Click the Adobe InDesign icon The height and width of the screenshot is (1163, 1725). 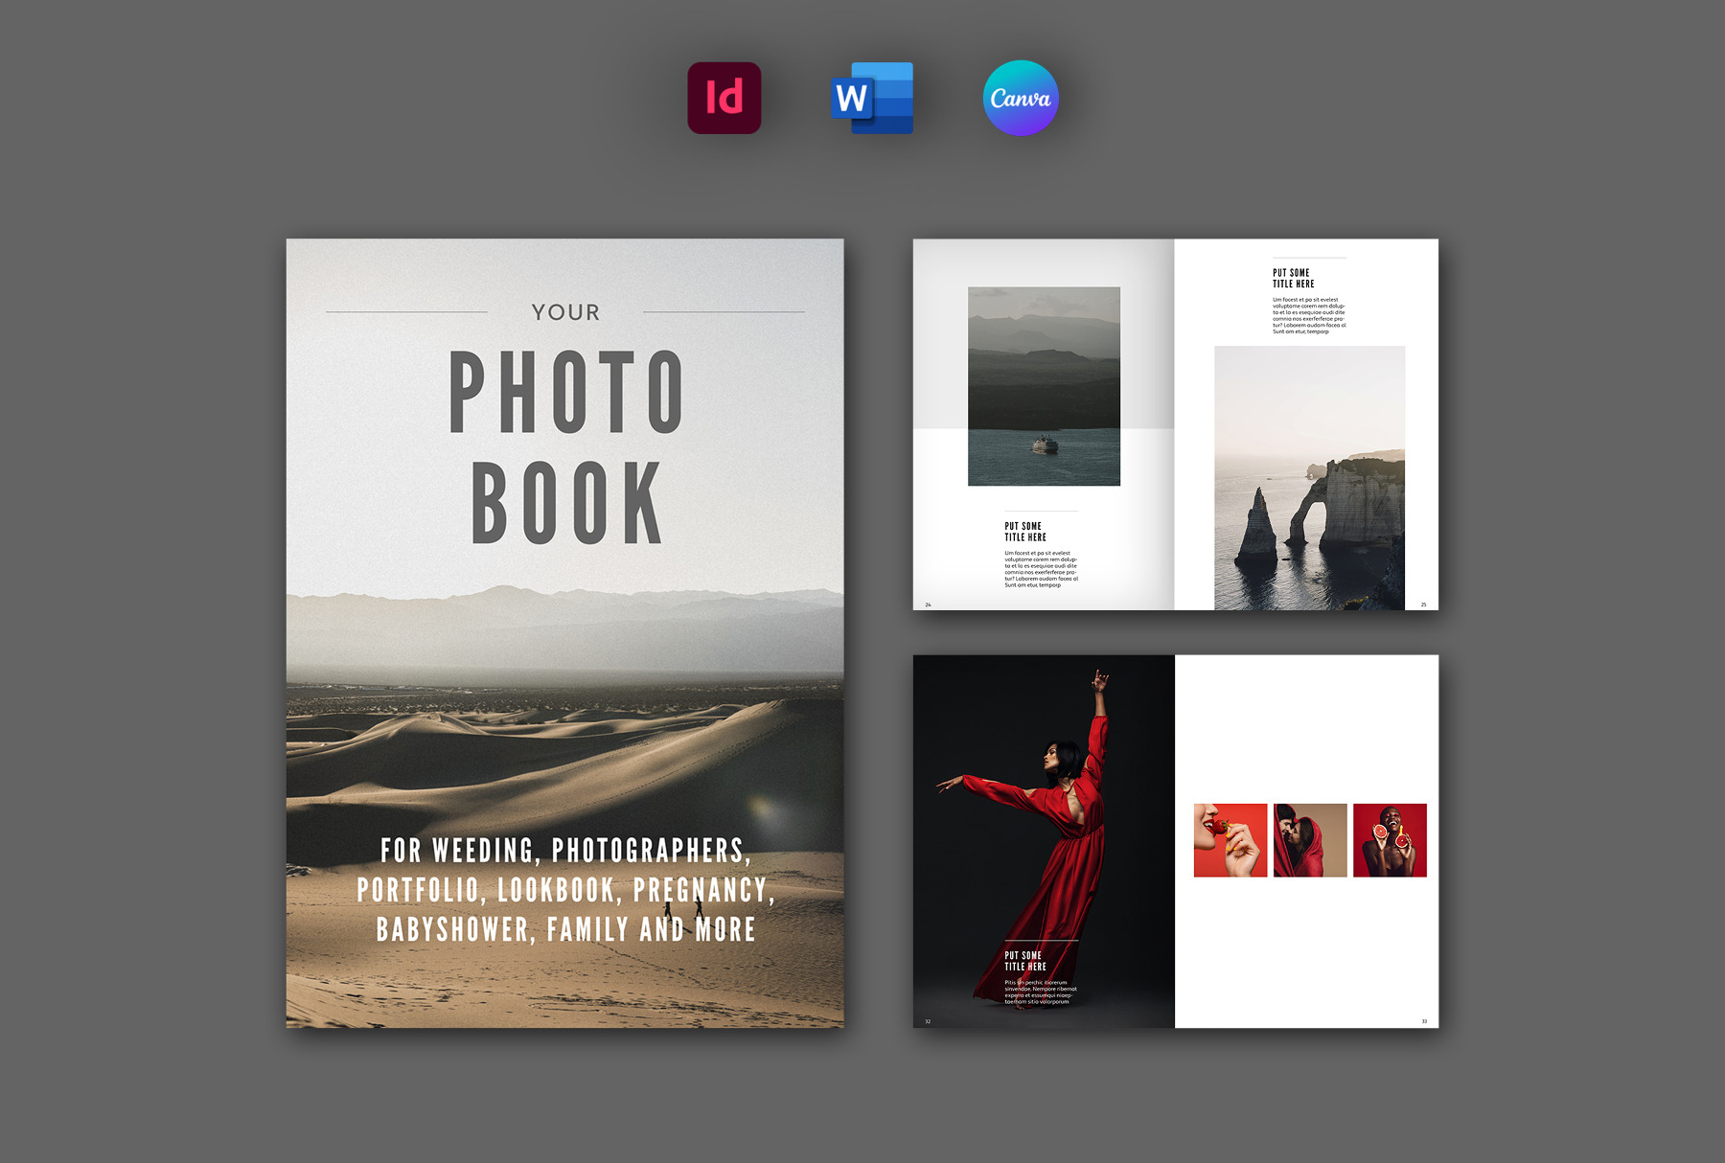(724, 99)
